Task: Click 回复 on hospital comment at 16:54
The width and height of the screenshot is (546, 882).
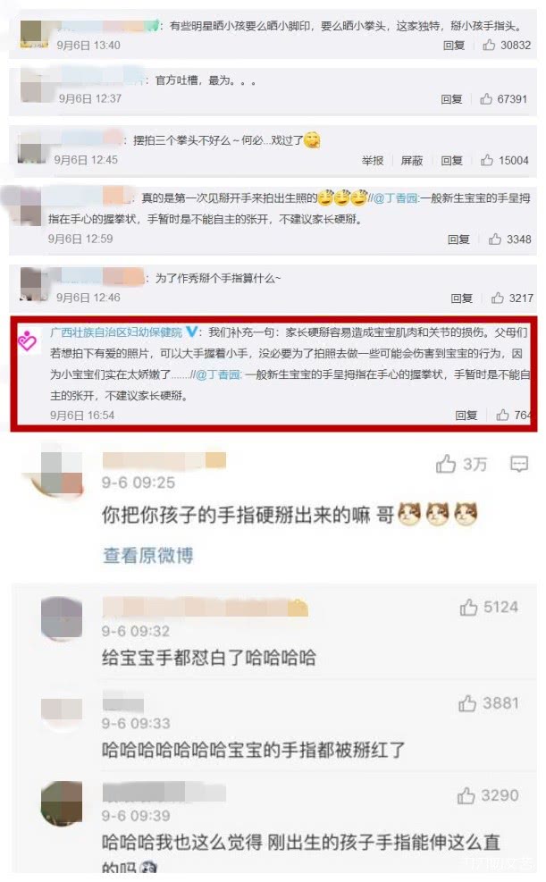Action: pos(466,416)
